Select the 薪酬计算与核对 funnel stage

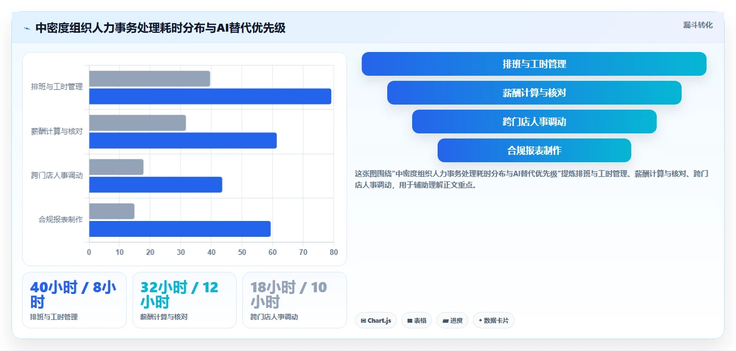[x=534, y=93]
